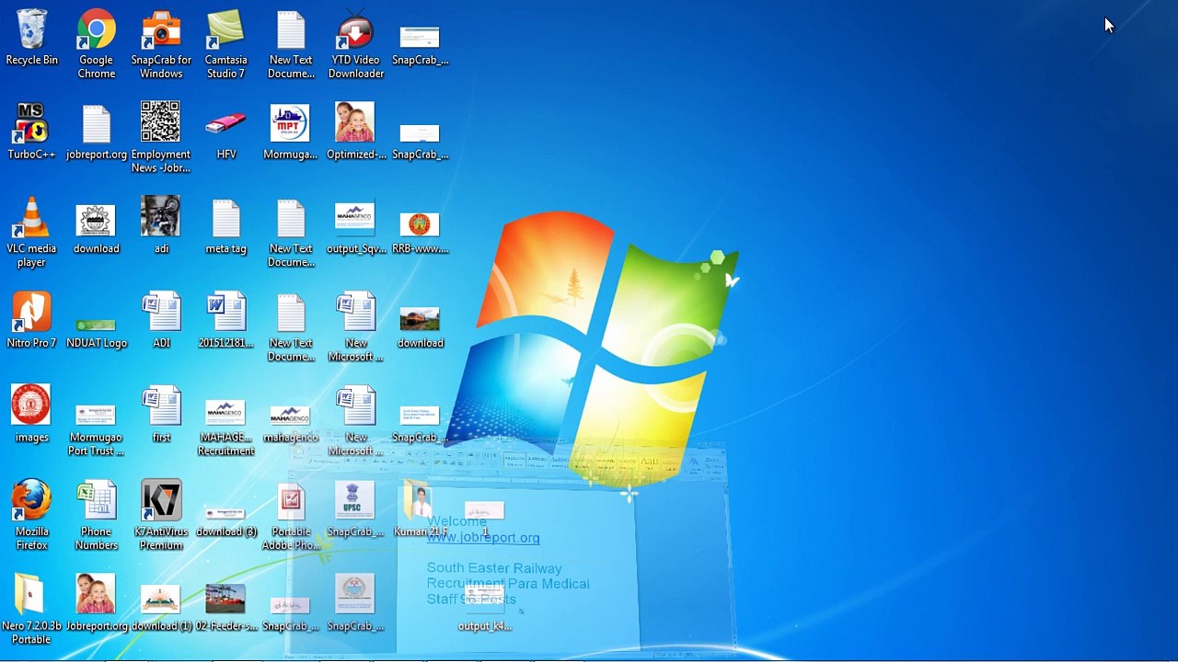Select the TurboC++ shortcut
Image resolution: width=1178 pixels, height=662 pixels.
[31, 132]
